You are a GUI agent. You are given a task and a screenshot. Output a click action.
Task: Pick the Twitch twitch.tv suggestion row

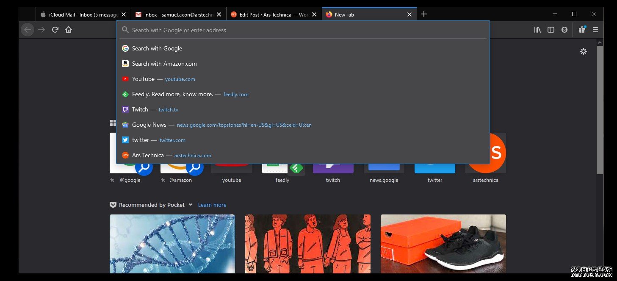pos(303,109)
